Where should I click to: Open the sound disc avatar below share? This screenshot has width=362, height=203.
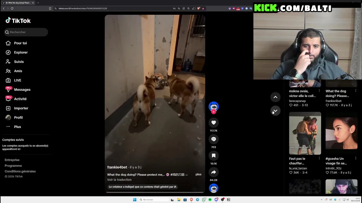(214, 188)
